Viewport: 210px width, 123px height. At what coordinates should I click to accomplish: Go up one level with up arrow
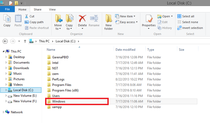coord(25,41)
